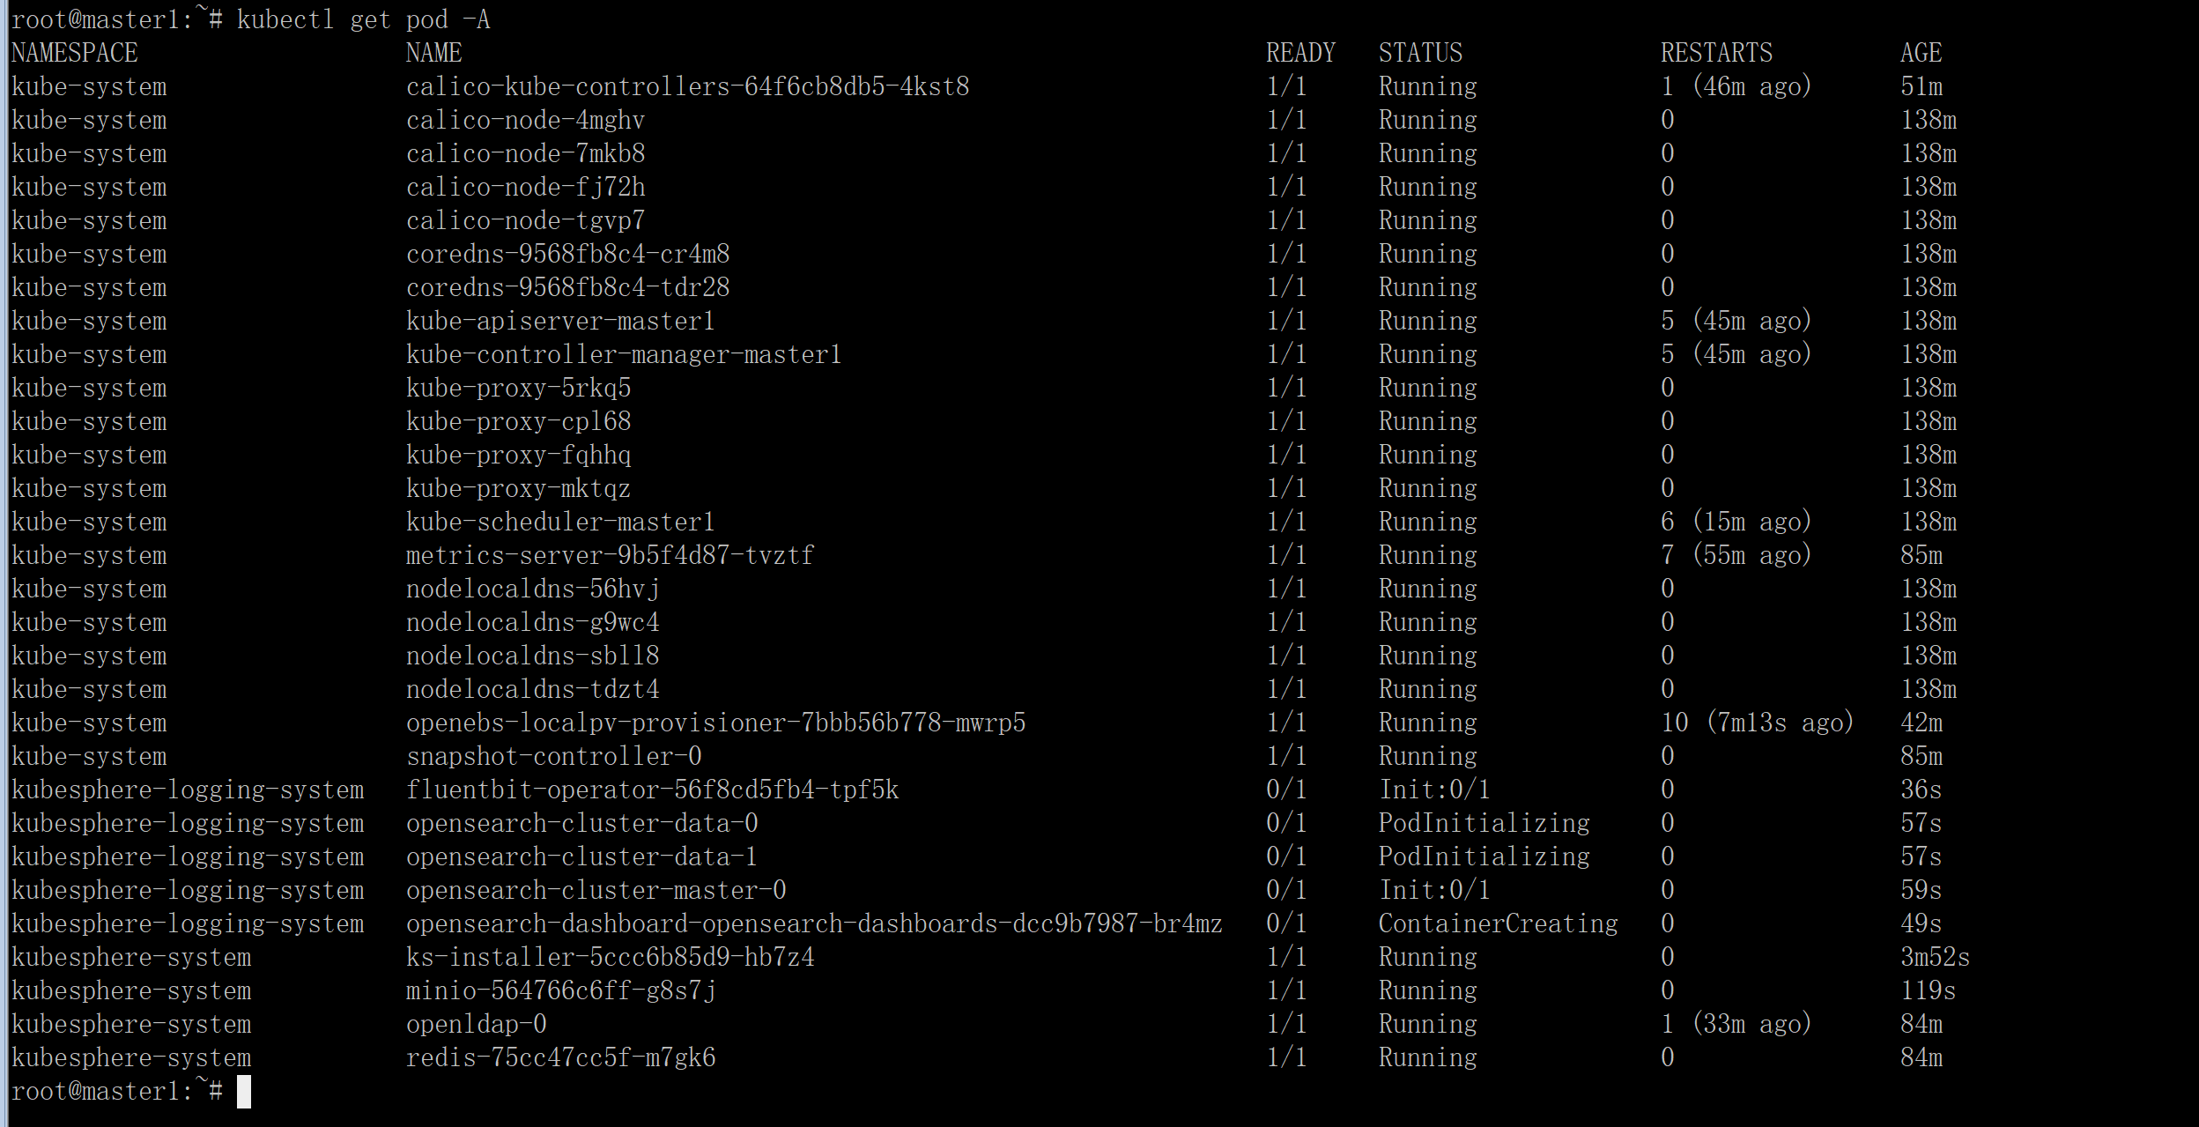
Task: Click the RESTARTS column header
Action: [x=1716, y=53]
